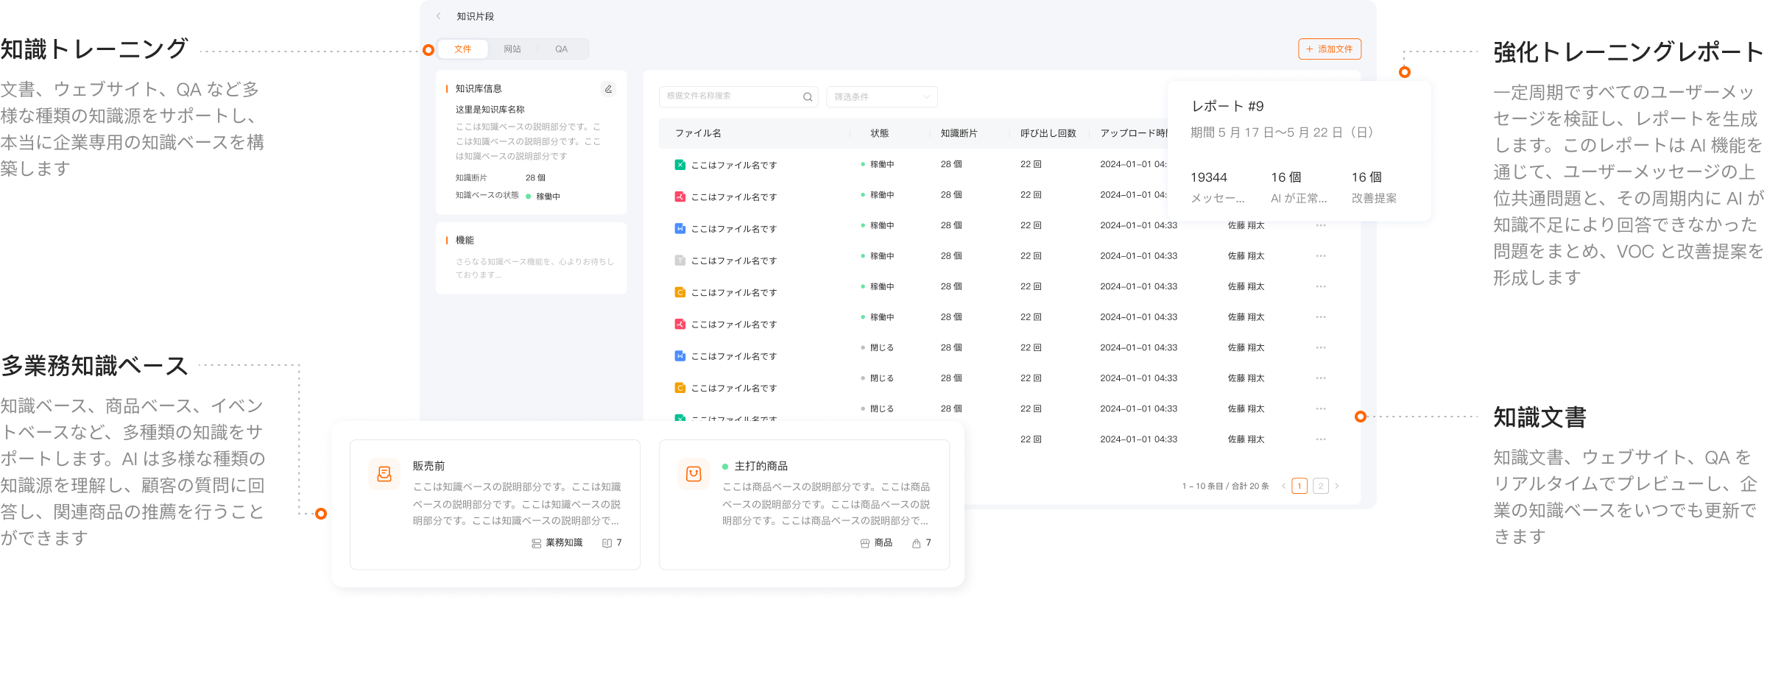1767x683 pixels.
Task: Click 28 個 value in 知识库信息 card
Action: [x=535, y=178]
